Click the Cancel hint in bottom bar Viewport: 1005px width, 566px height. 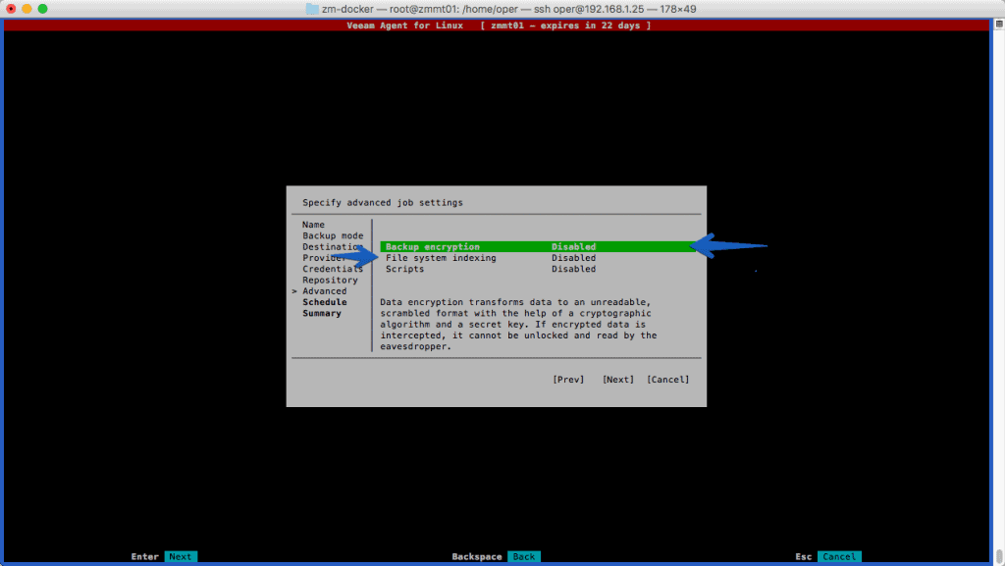pyautogui.click(x=839, y=556)
